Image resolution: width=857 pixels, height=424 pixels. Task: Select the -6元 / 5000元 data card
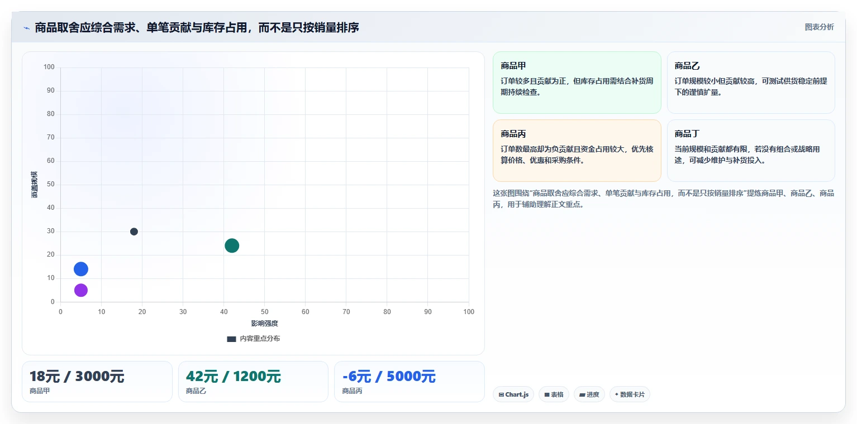(x=409, y=382)
